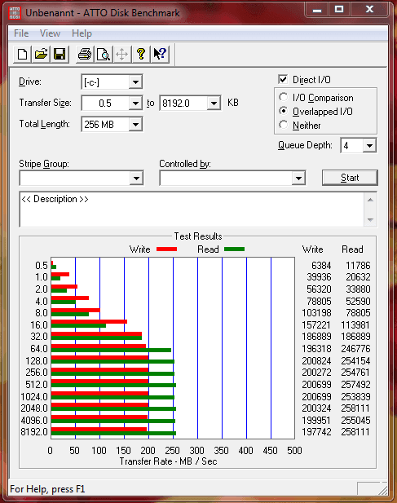Open a saved benchmark file via folder icon
Screen dimensions: 397x503
coord(41,54)
